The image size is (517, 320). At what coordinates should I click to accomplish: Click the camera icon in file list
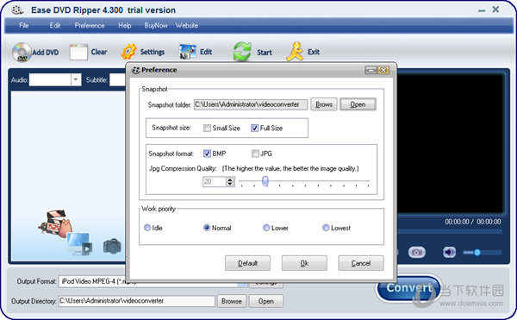pyautogui.click(x=112, y=246)
